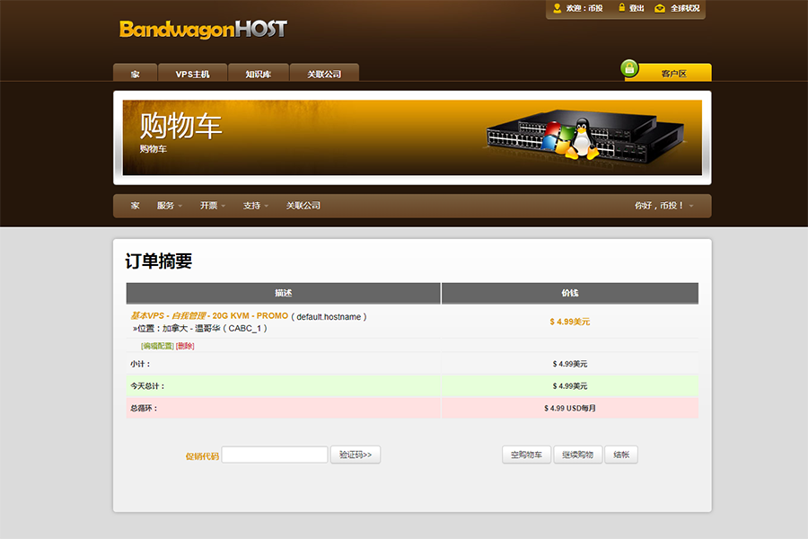
Task: Open the 基本VPS 20G KVM PROMO product link
Action: pyautogui.click(x=209, y=315)
